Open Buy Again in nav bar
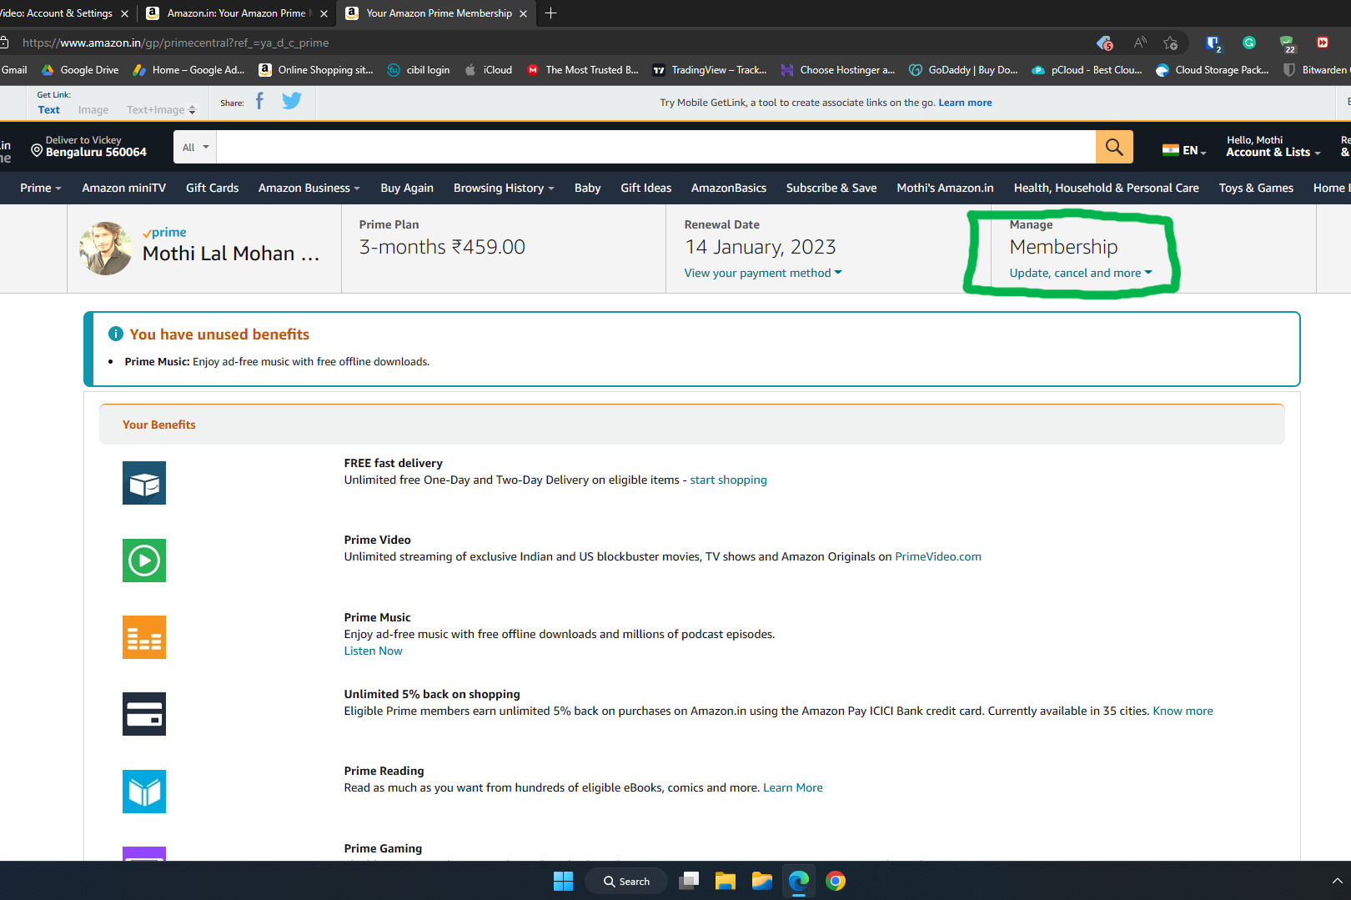The width and height of the screenshot is (1351, 900). coord(407,188)
